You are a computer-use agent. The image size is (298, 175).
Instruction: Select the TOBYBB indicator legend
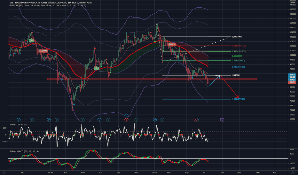click(x=48, y=5)
